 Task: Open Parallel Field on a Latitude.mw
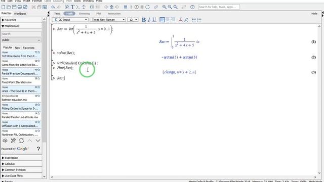pyautogui.click(x=21, y=116)
